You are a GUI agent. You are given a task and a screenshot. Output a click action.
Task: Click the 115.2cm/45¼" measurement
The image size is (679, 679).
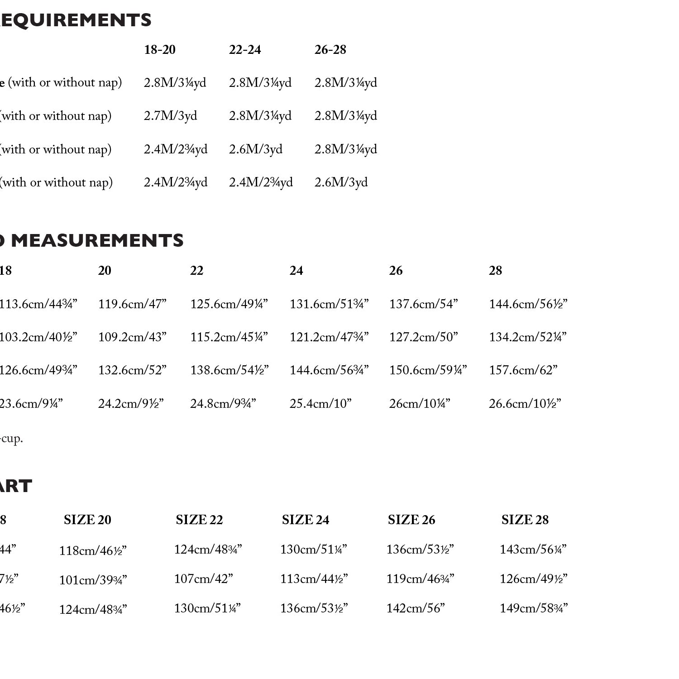point(229,337)
